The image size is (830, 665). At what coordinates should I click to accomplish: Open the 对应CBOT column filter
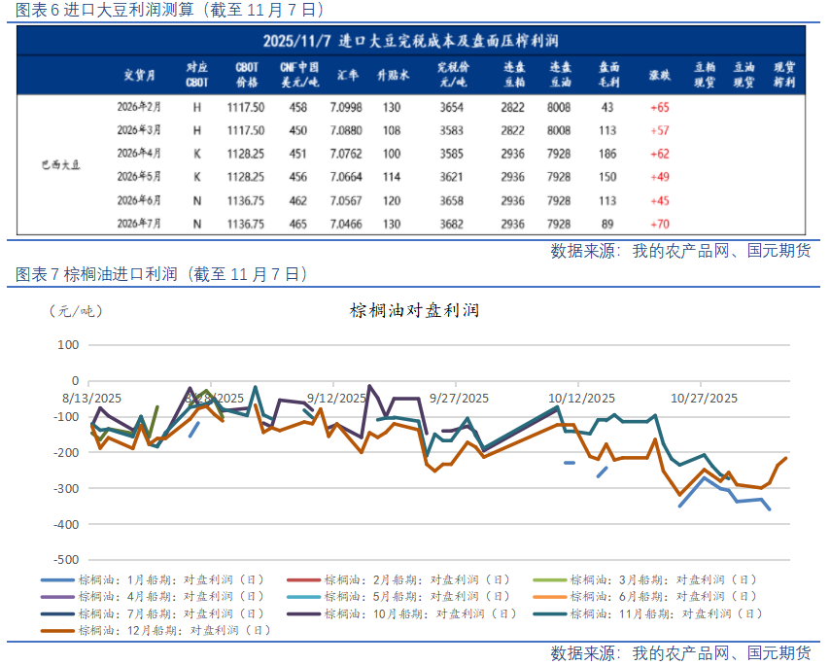197,75
